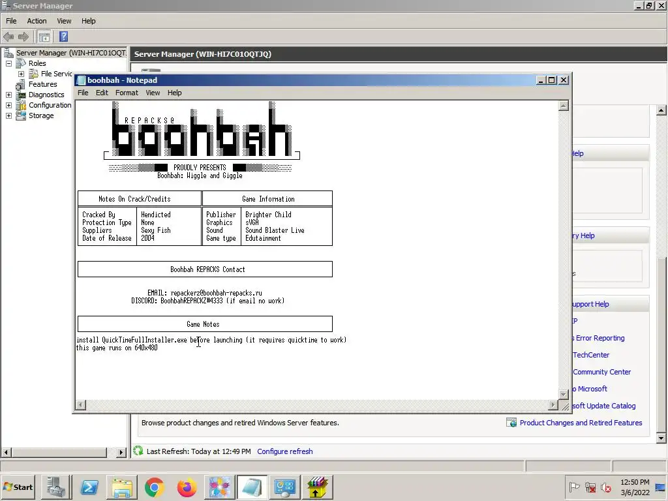Click the show desktop tray icon
This screenshot has height=501, width=668.
point(661,487)
